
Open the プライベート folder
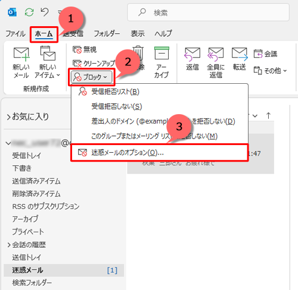(28, 232)
